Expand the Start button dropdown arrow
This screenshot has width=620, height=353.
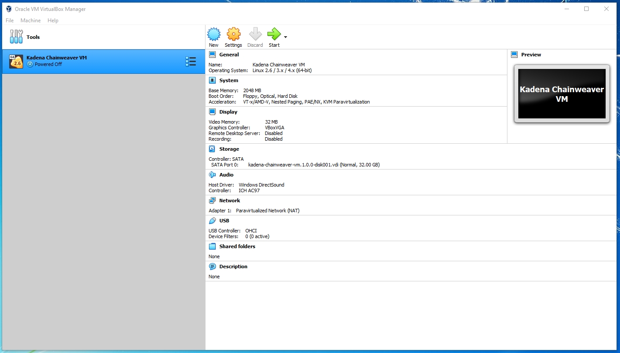pos(285,37)
